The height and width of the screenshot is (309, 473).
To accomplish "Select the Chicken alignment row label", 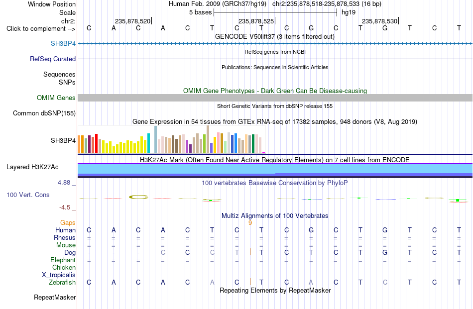I will click(64, 267).
